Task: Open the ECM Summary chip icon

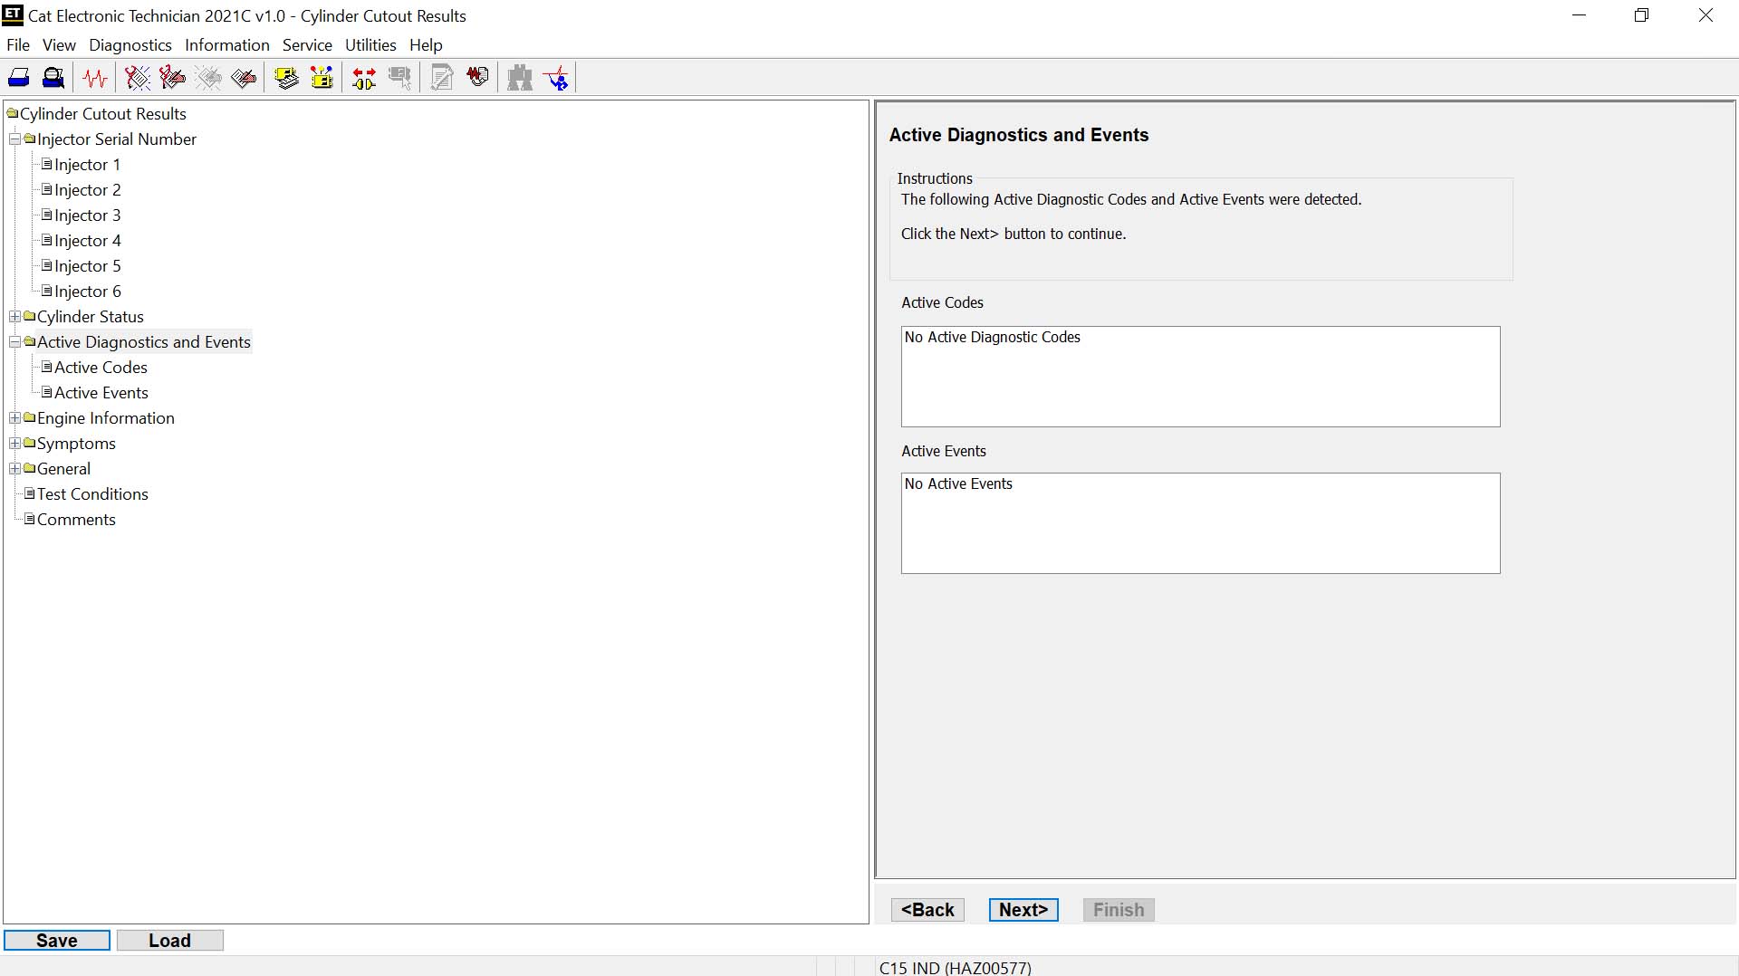Action: [x=286, y=78]
